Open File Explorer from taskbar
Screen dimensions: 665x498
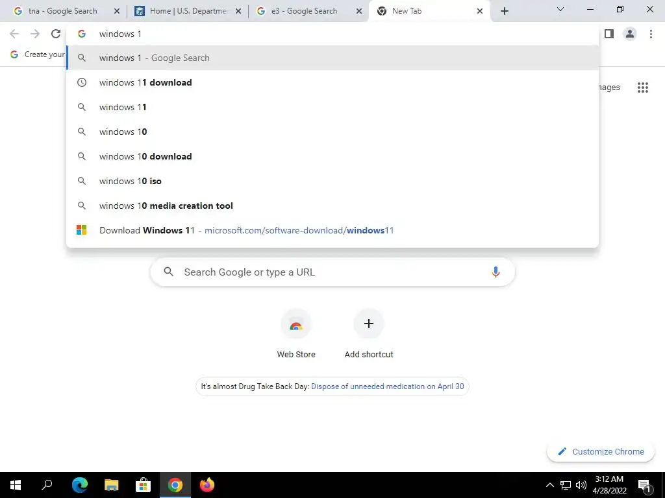[112, 485]
